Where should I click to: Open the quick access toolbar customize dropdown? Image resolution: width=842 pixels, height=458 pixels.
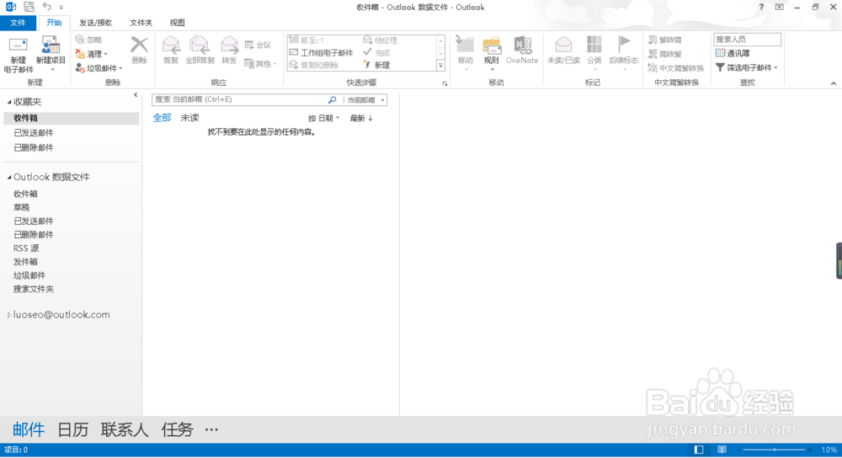(x=61, y=7)
